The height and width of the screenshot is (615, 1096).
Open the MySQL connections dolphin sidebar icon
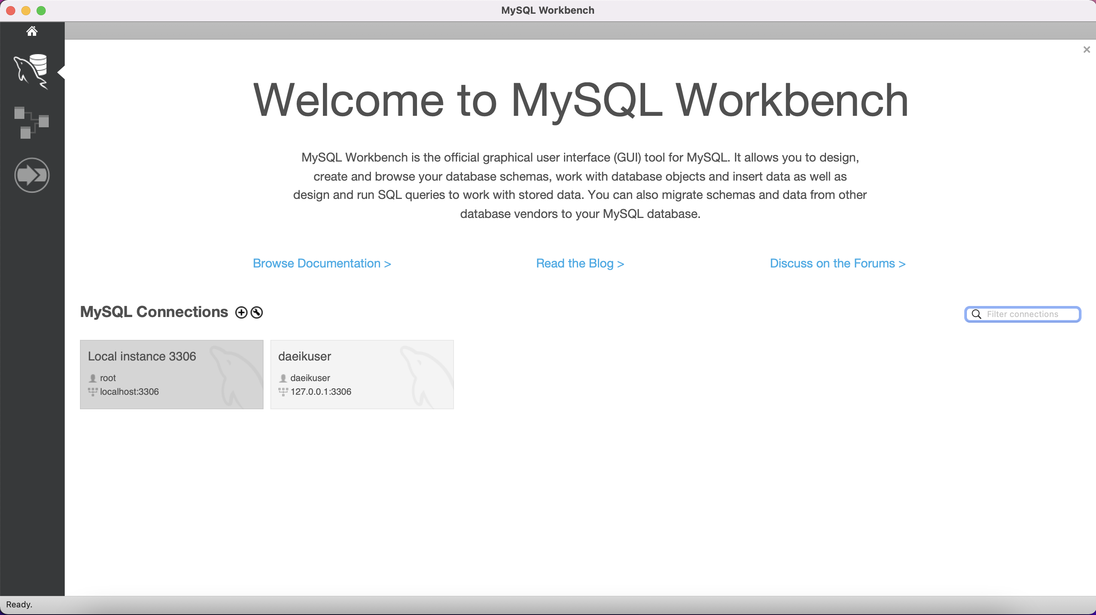click(x=32, y=71)
